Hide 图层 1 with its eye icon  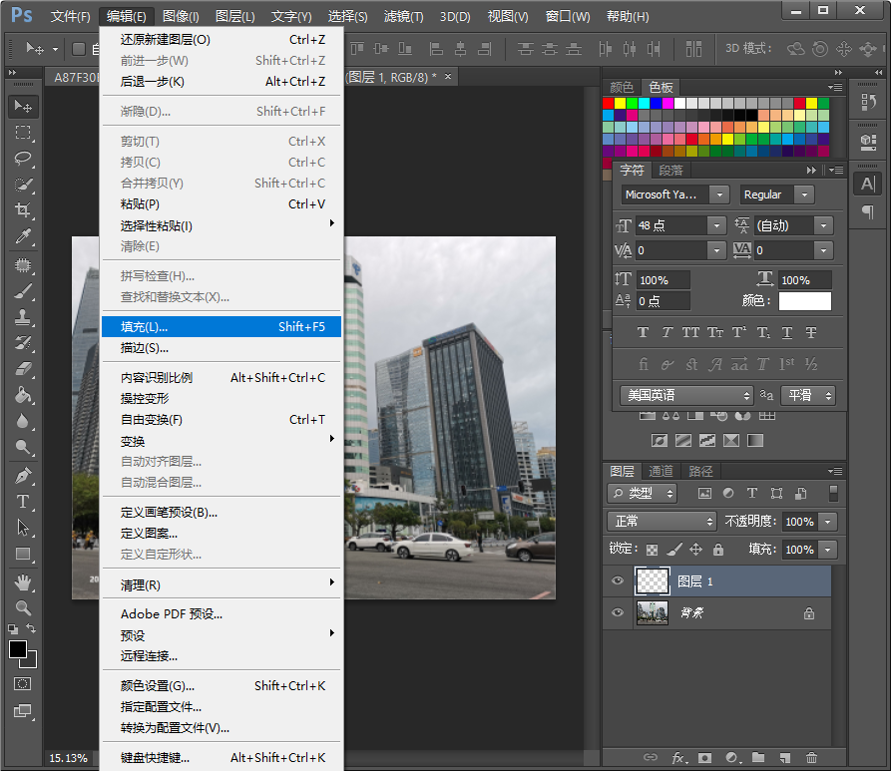point(618,581)
